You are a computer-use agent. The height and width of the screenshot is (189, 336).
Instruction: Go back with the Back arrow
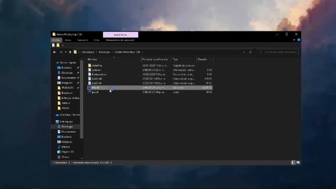click(55, 52)
